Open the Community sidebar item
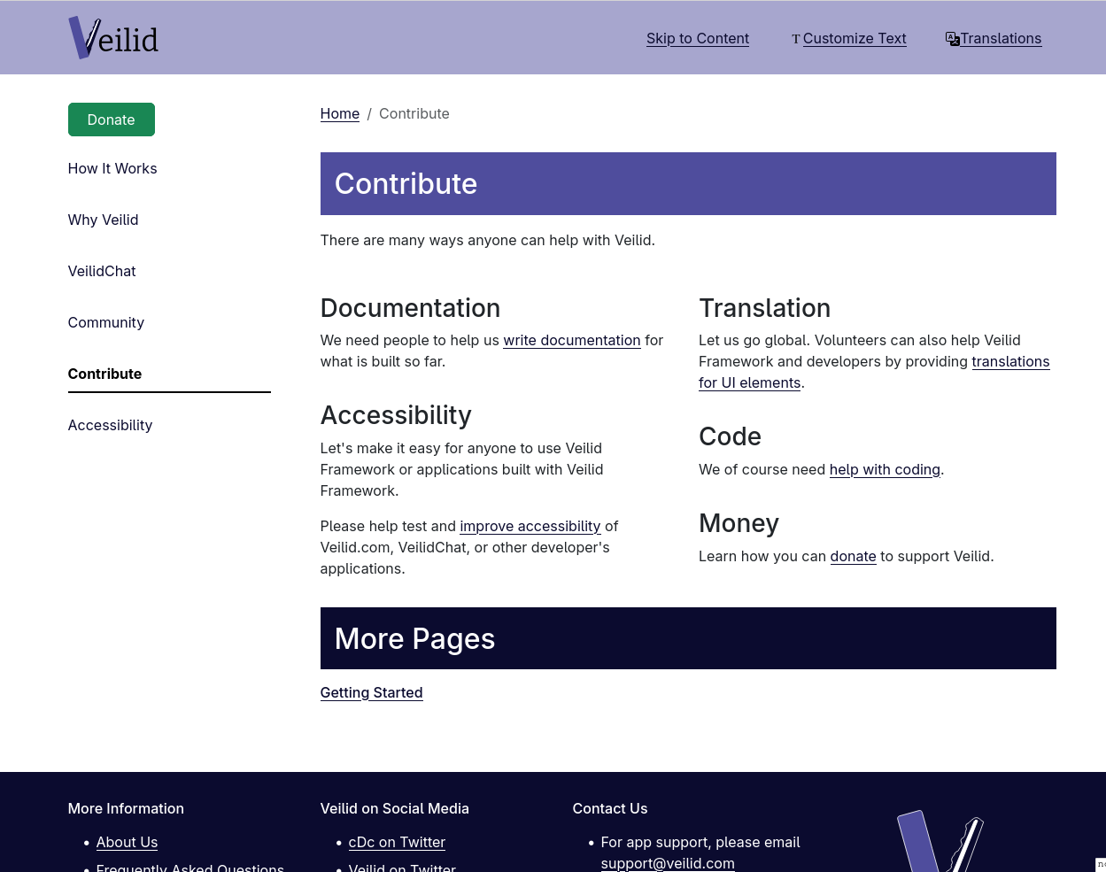 105,322
